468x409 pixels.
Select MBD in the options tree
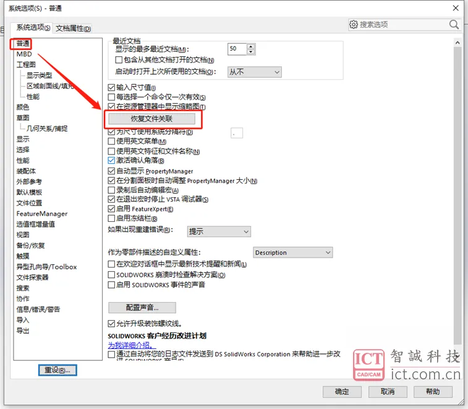click(24, 54)
